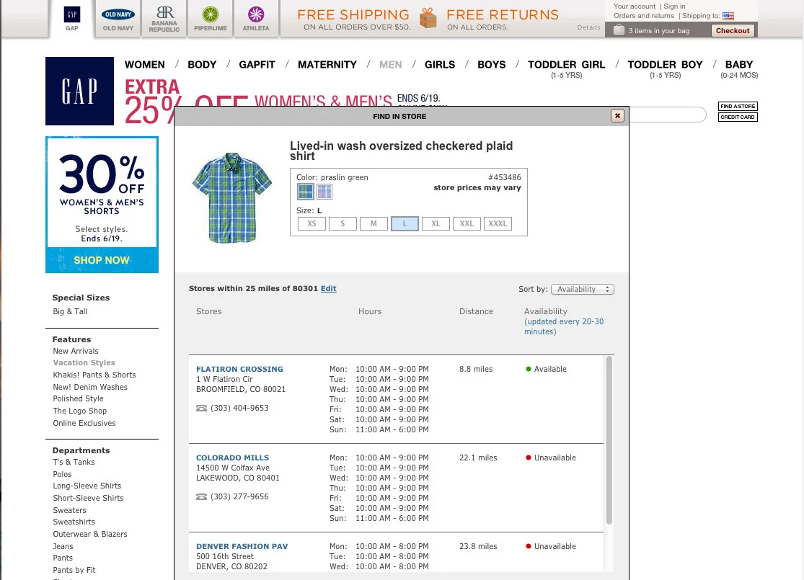Click the Checkout button
The width and height of the screenshot is (804, 580).
(733, 31)
